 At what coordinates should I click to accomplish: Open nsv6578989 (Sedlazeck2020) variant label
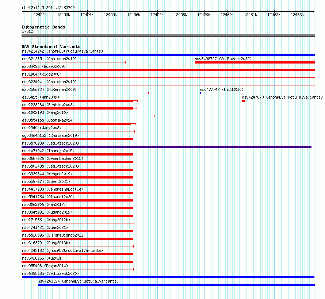[50, 143]
